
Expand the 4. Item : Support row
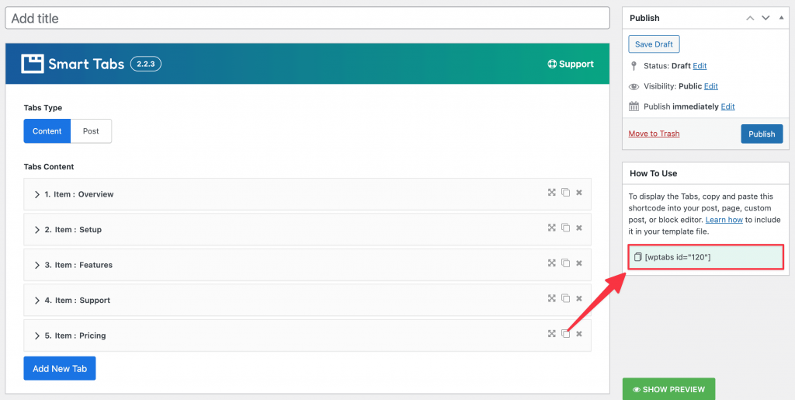(307, 300)
